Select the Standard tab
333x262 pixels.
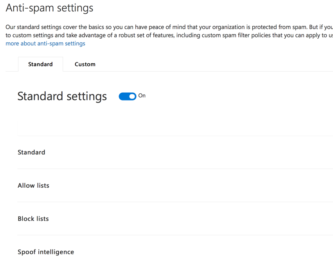[40, 64]
